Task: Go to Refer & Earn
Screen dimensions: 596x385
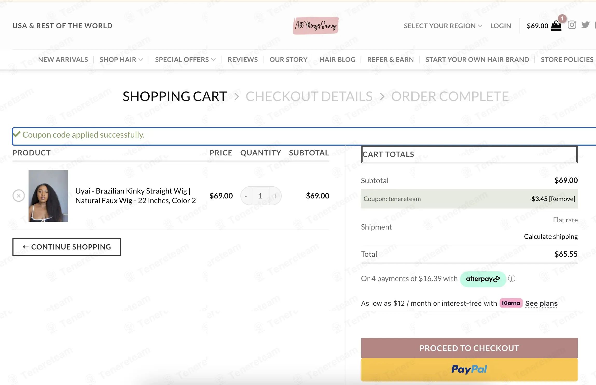Action: (390, 60)
